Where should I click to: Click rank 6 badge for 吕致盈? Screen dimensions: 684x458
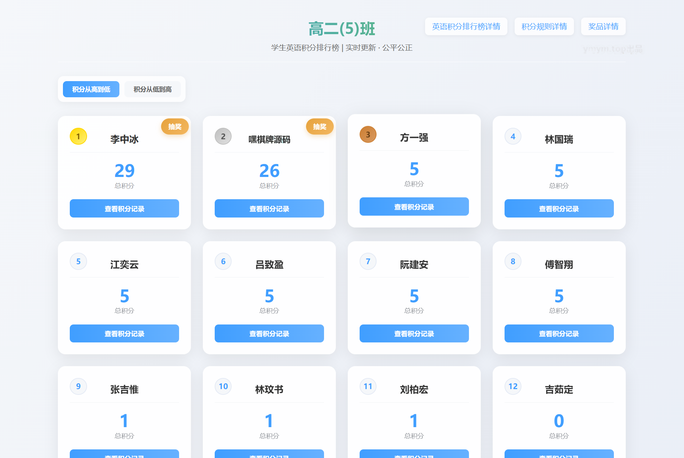click(x=223, y=261)
